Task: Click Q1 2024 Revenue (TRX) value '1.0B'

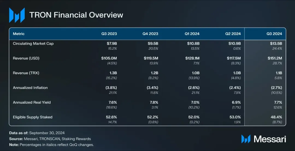Action: coord(196,73)
